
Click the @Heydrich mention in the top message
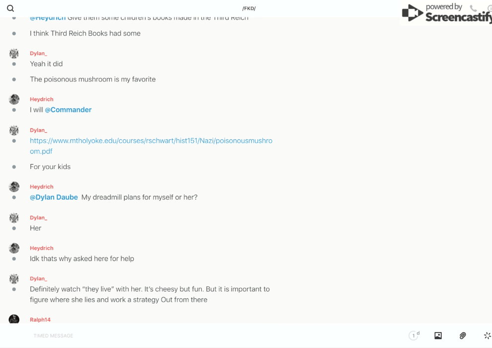click(x=48, y=18)
